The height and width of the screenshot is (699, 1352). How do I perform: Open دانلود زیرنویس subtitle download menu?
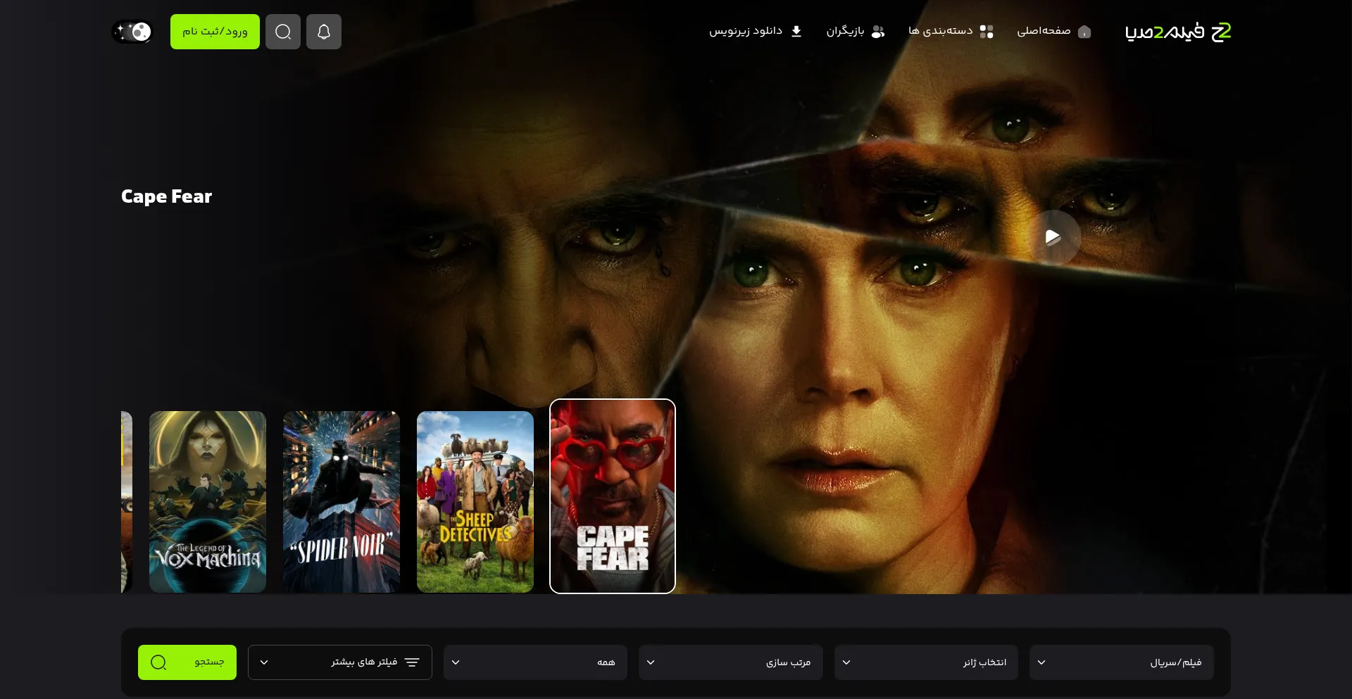coord(756,31)
